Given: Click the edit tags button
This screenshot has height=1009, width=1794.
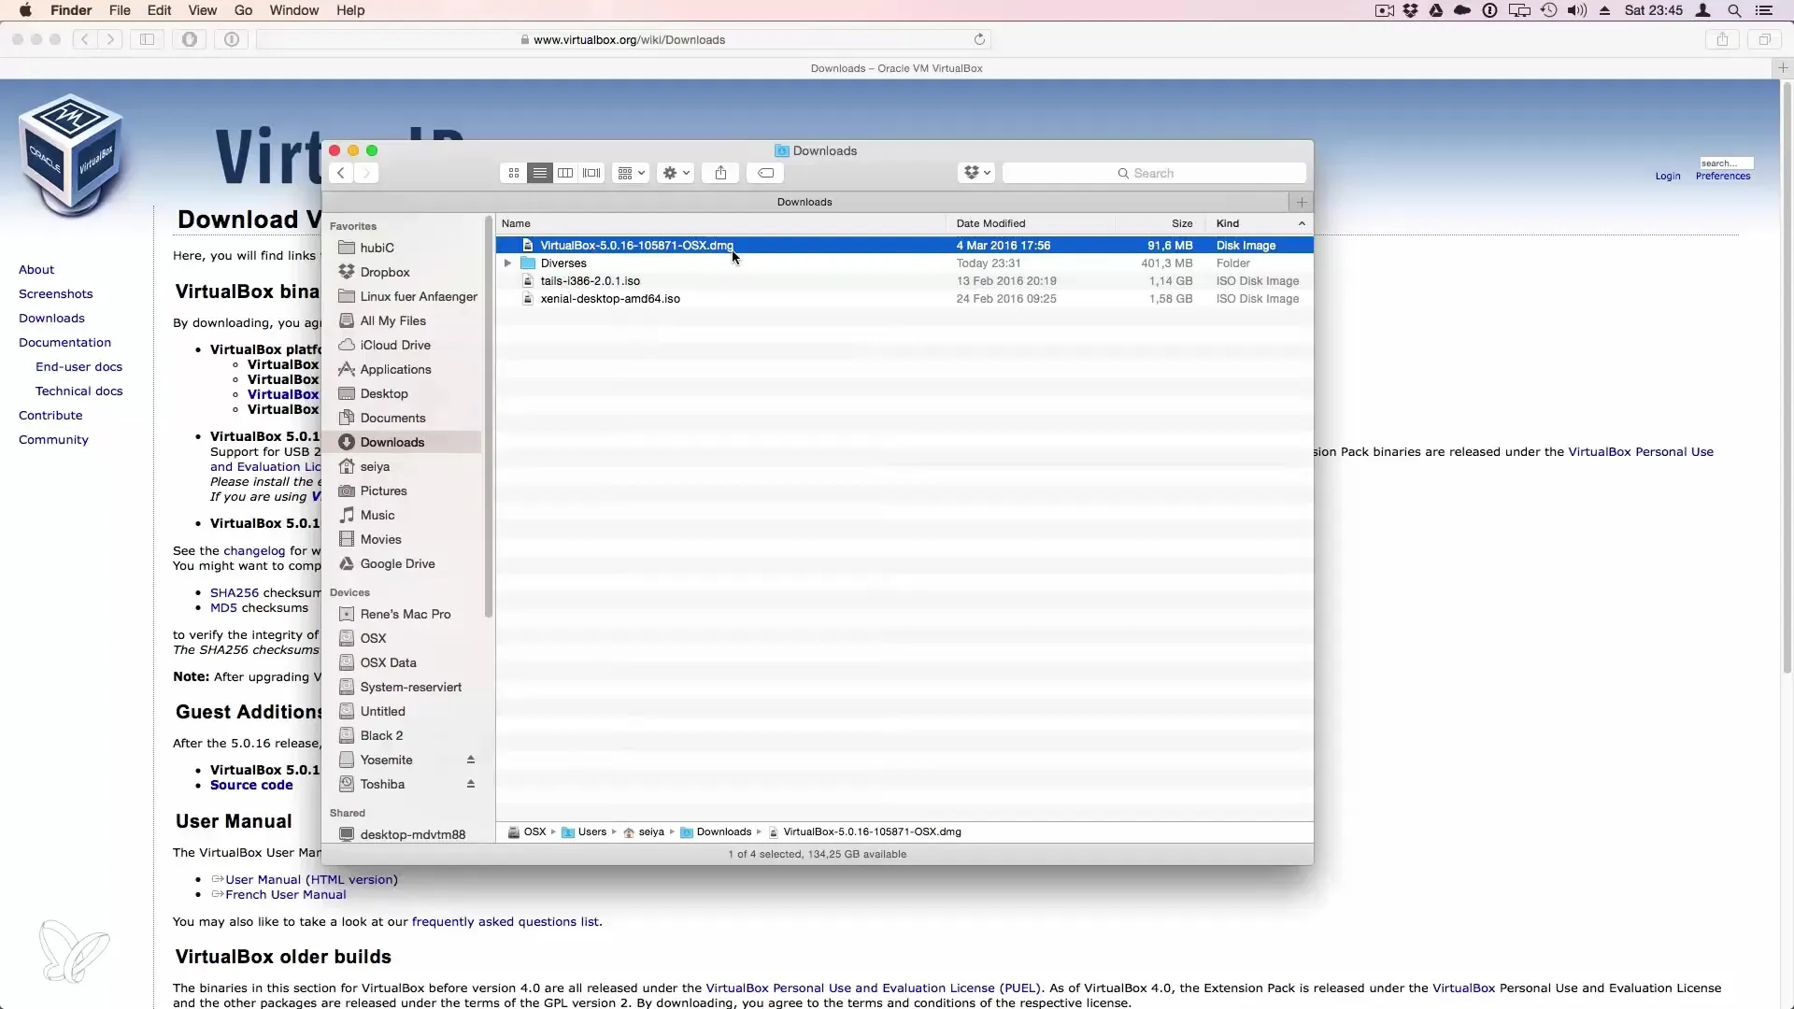Looking at the screenshot, I should [x=765, y=173].
